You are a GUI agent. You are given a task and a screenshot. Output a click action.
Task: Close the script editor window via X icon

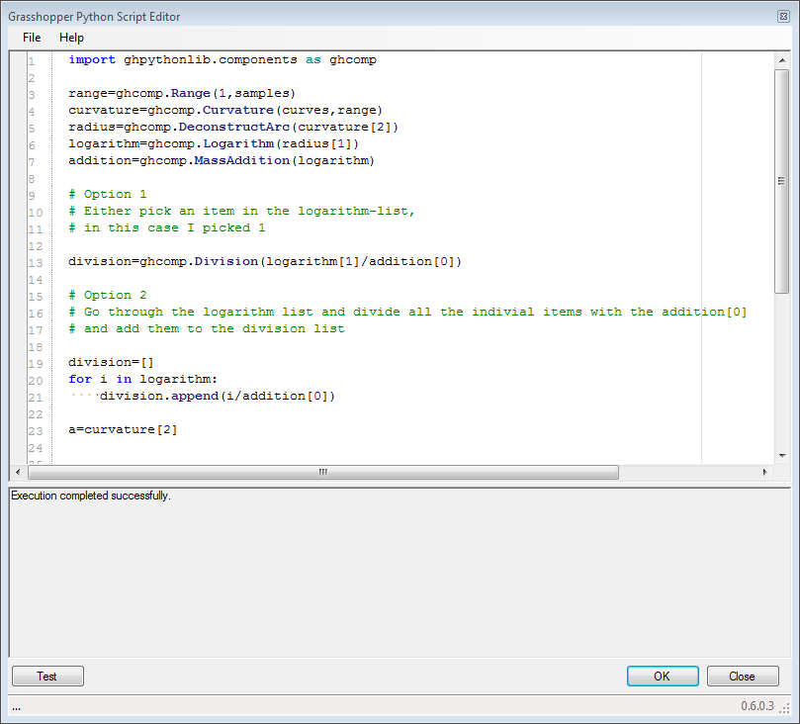coord(783,17)
